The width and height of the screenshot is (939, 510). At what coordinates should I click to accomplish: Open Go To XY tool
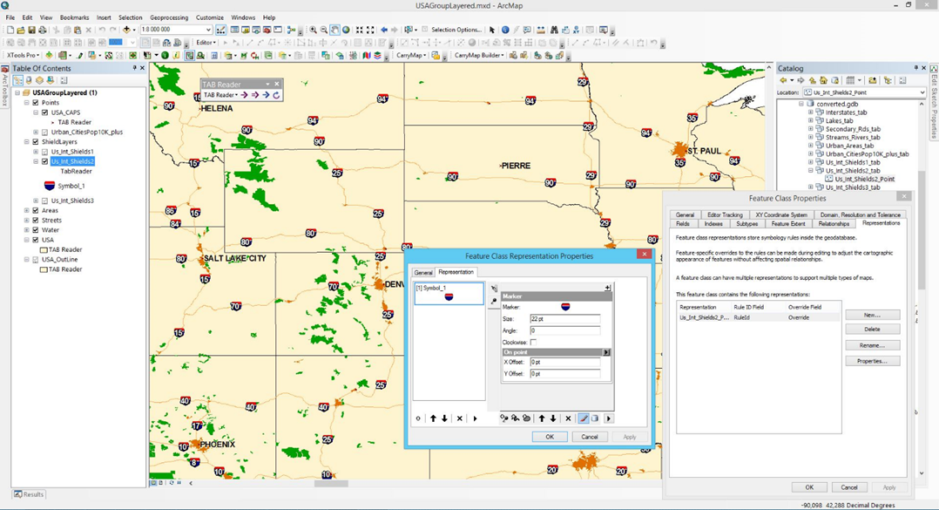click(577, 30)
